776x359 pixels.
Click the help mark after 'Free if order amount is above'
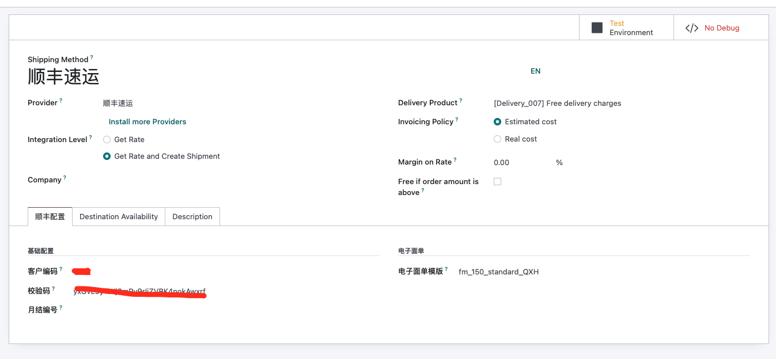click(x=423, y=190)
